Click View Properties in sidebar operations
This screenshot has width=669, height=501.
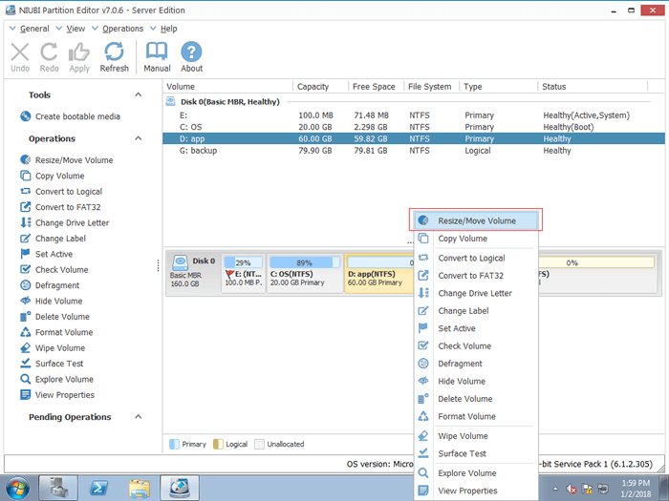point(57,395)
